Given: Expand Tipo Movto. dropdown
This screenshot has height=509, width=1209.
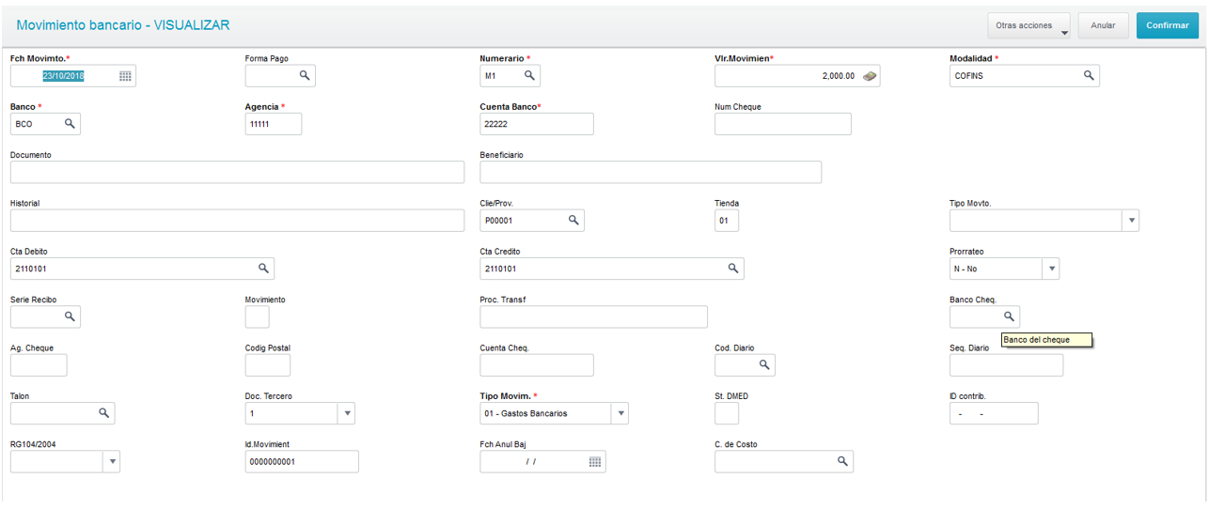Looking at the screenshot, I should click(x=1132, y=221).
